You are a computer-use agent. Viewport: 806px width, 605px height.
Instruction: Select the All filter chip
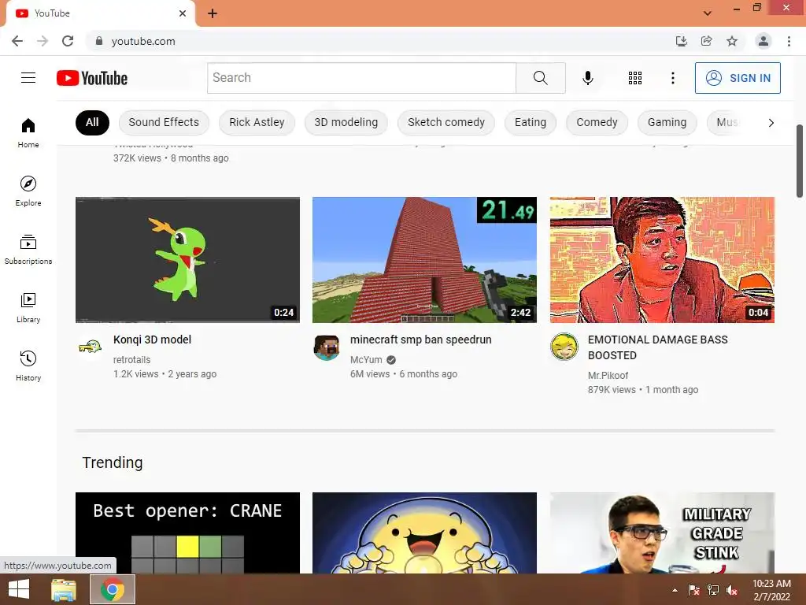(92, 122)
